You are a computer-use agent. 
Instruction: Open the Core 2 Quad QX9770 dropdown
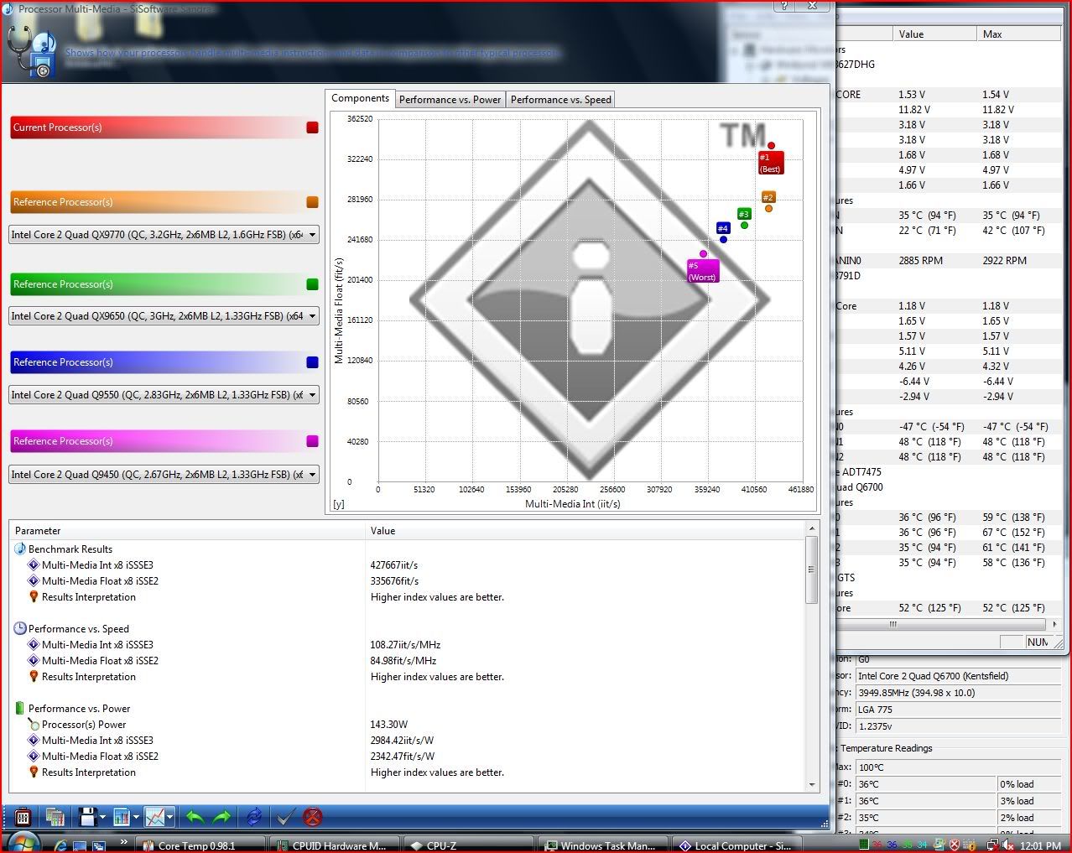[164, 235]
